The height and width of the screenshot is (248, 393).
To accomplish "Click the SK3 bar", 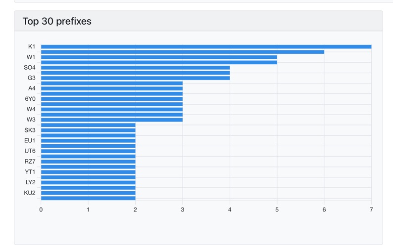I will point(88,130).
